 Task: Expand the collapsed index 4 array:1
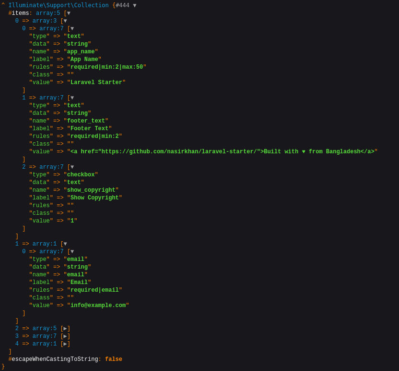pyautogui.click(x=65, y=344)
